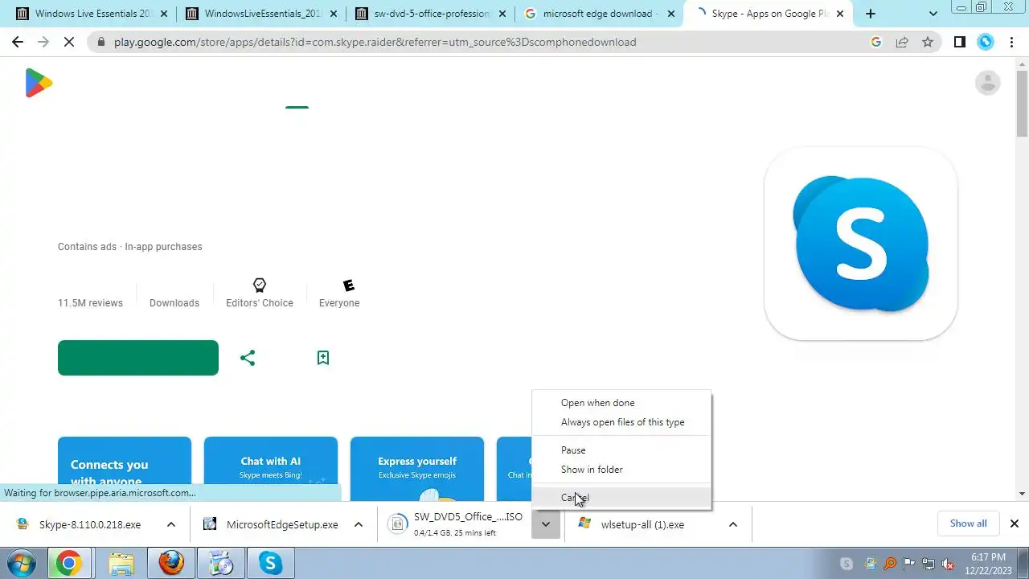This screenshot has width=1029, height=579.
Task: Open Chrome three-dot menu
Action: [x=1012, y=42]
